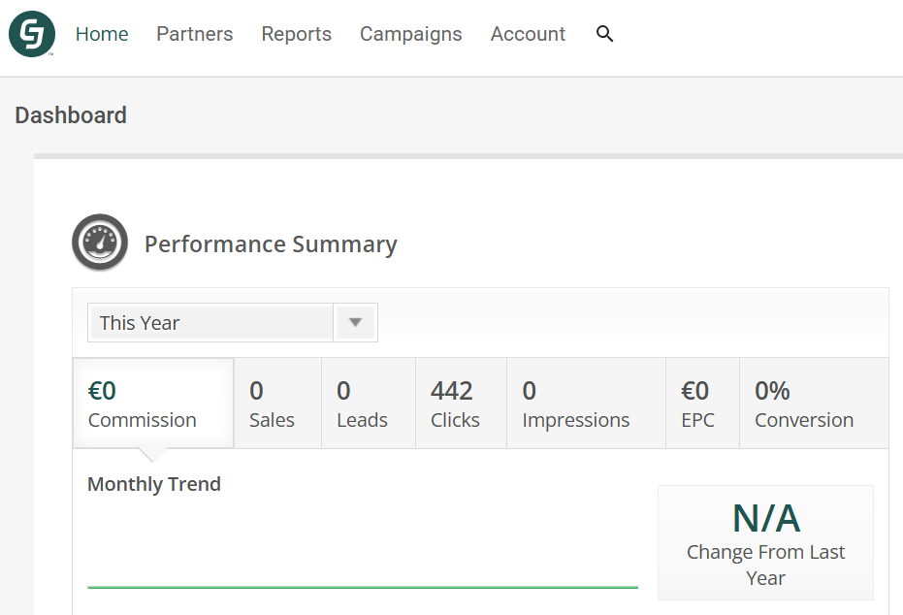Open the This Year date range dropdown
Image resolution: width=903 pixels, height=615 pixels.
click(209, 321)
